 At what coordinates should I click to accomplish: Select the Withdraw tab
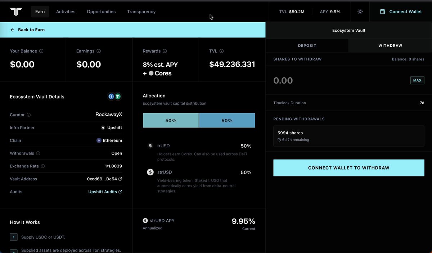pyautogui.click(x=390, y=46)
